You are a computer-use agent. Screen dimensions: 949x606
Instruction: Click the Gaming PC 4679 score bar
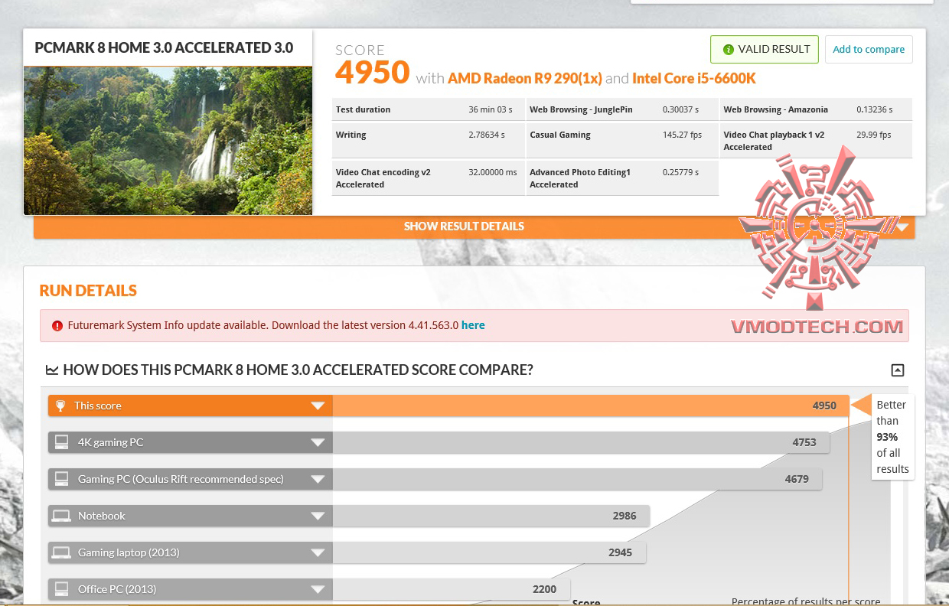coord(577,479)
